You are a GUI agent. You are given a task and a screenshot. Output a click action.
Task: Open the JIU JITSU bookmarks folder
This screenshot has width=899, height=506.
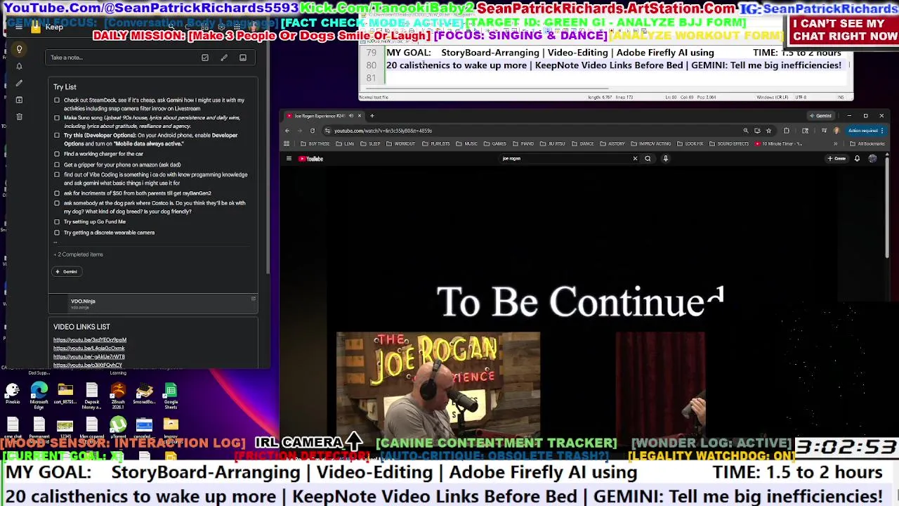[553, 144]
